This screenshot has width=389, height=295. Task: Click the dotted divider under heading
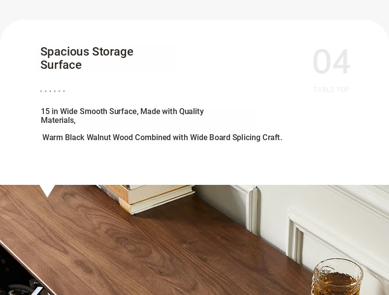(x=53, y=91)
